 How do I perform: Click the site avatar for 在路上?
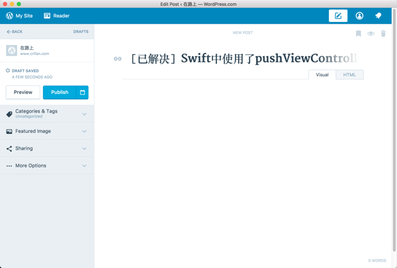tap(11, 50)
